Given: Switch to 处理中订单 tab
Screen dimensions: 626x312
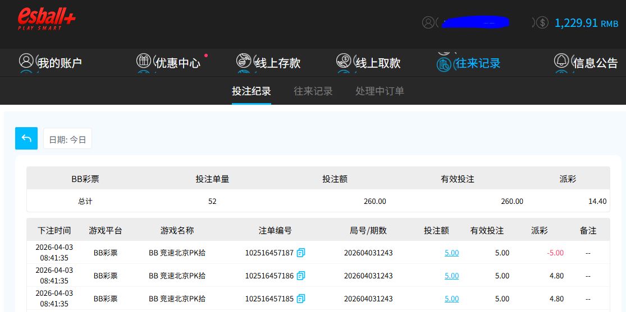Looking at the screenshot, I should 380,91.
